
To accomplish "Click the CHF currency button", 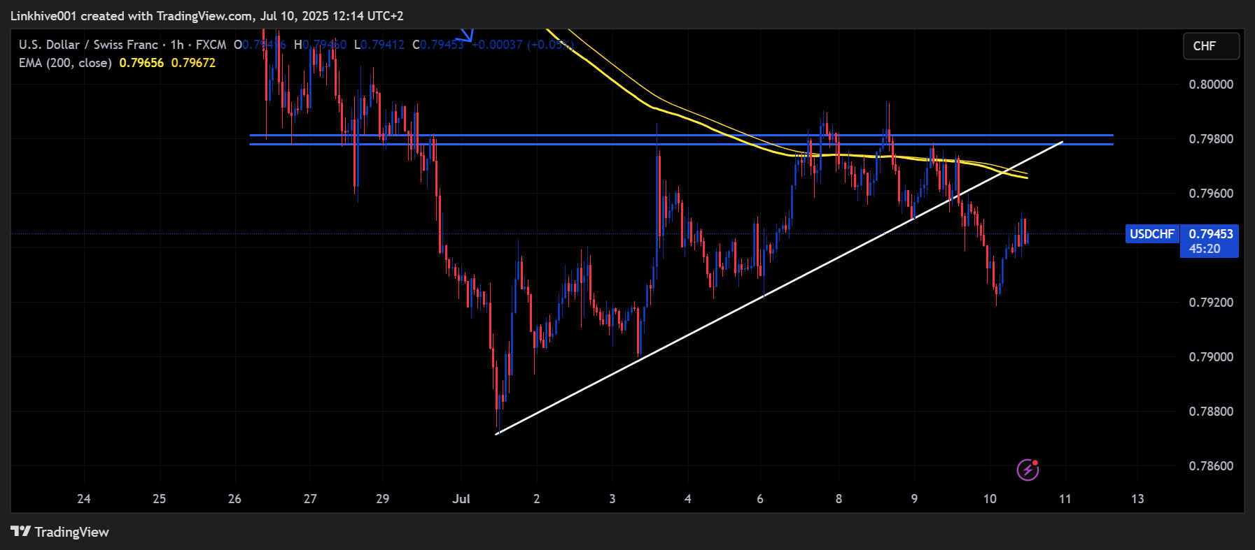I will tap(1211, 46).
